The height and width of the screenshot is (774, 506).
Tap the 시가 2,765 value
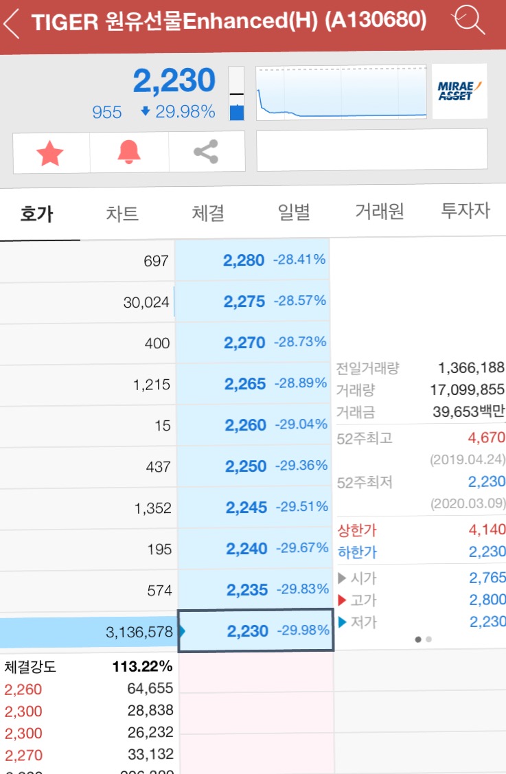[487, 578]
